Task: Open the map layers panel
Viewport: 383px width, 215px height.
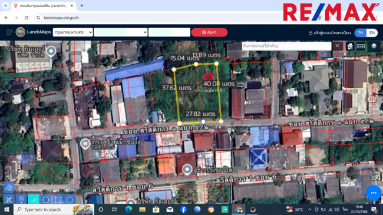Action: coord(374,46)
